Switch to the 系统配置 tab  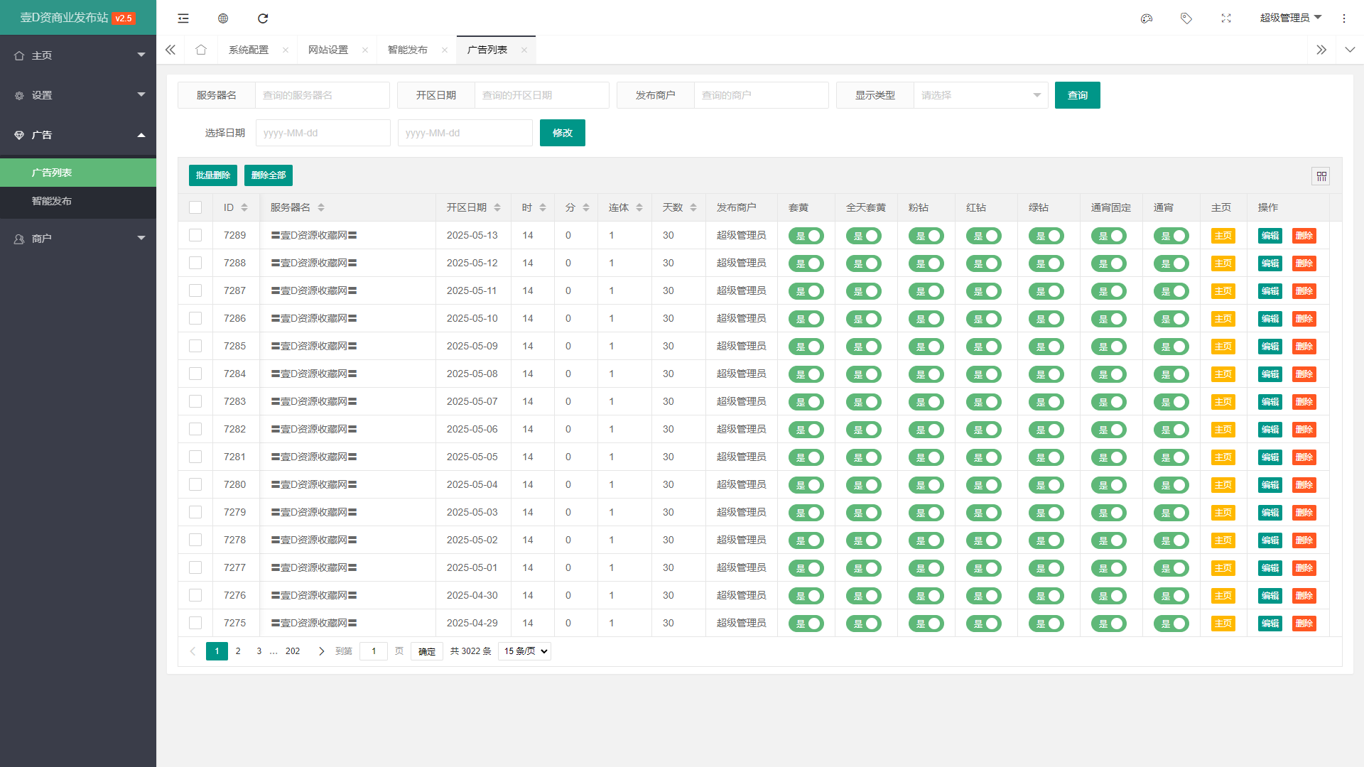pyautogui.click(x=249, y=50)
